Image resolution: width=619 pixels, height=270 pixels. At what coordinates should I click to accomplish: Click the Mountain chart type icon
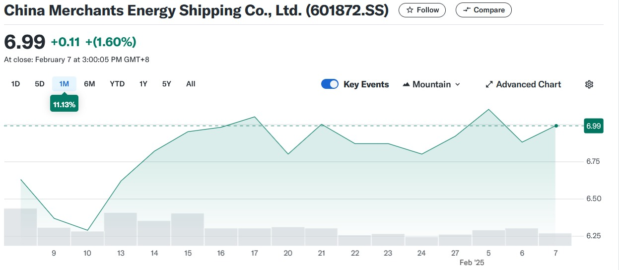click(x=406, y=84)
